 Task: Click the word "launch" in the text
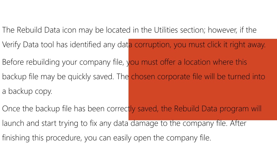click(x=13, y=123)
